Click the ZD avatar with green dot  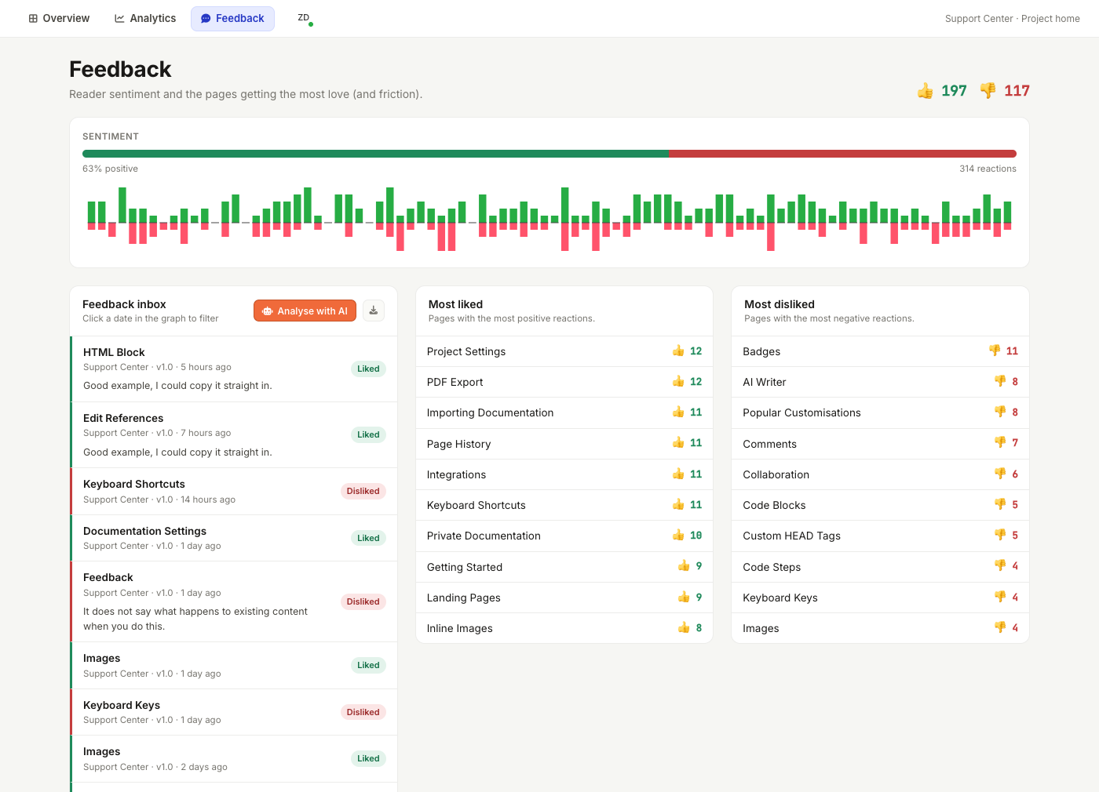[x=304, y=18]
